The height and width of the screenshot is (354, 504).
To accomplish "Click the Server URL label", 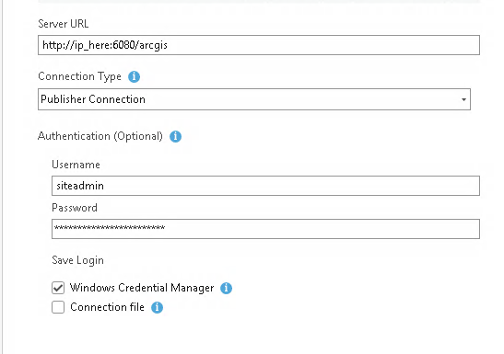I will tap(64, 24).
